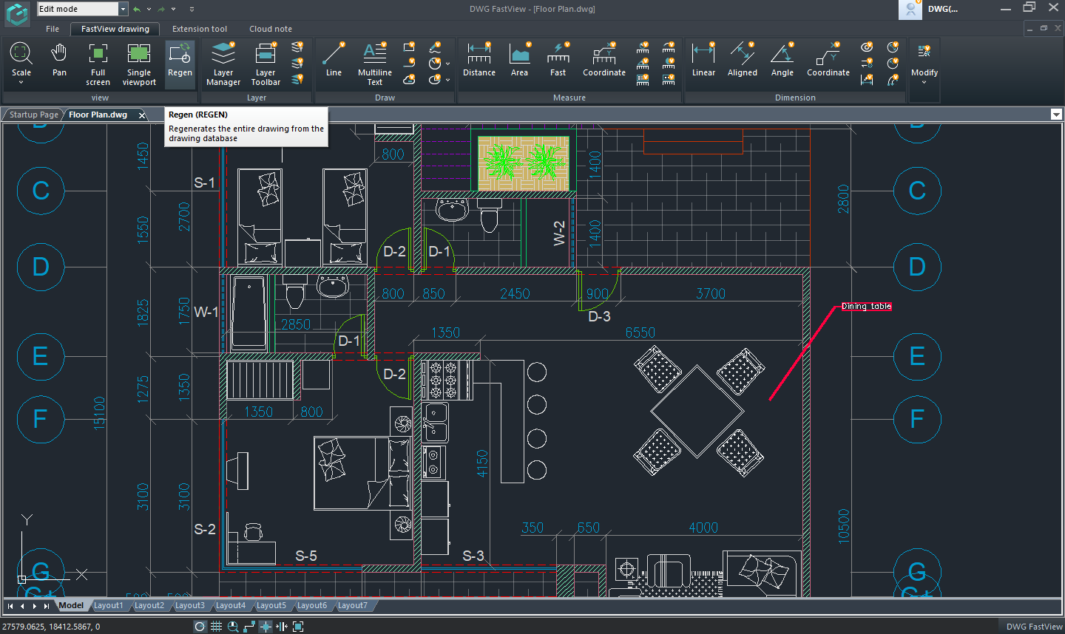
Task: Open the redo history dropdown arrow
Action: (x=174, y=9)
